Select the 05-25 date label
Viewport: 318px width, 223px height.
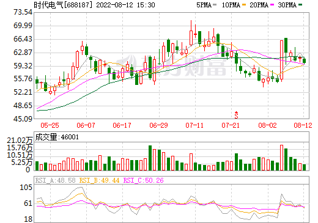coord(50,125)
